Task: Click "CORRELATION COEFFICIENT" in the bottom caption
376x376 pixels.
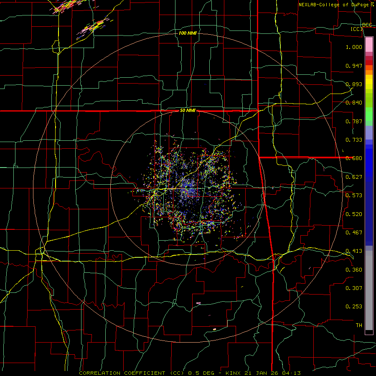Action: coord(122,373)
